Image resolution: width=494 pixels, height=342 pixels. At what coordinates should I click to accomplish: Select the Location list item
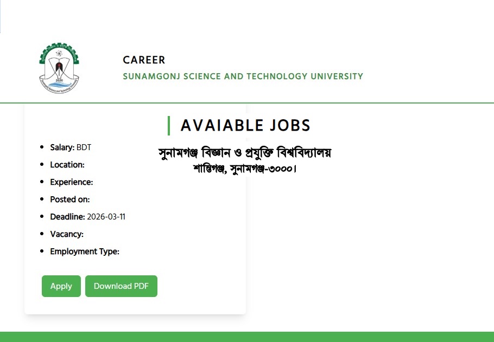point(67,165)
